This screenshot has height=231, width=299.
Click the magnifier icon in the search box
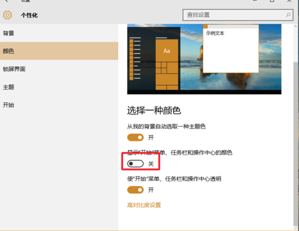[x=288, y=15]
